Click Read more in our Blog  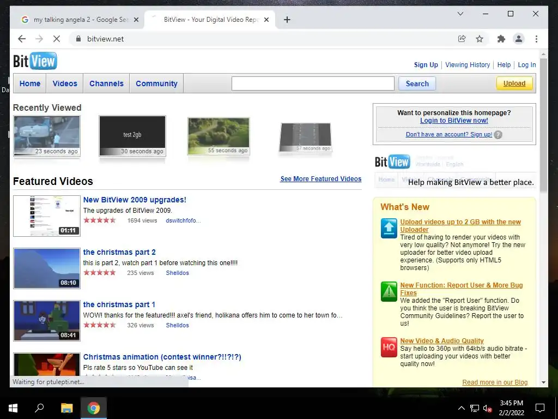pyautogui.click(x=495, y=382)
